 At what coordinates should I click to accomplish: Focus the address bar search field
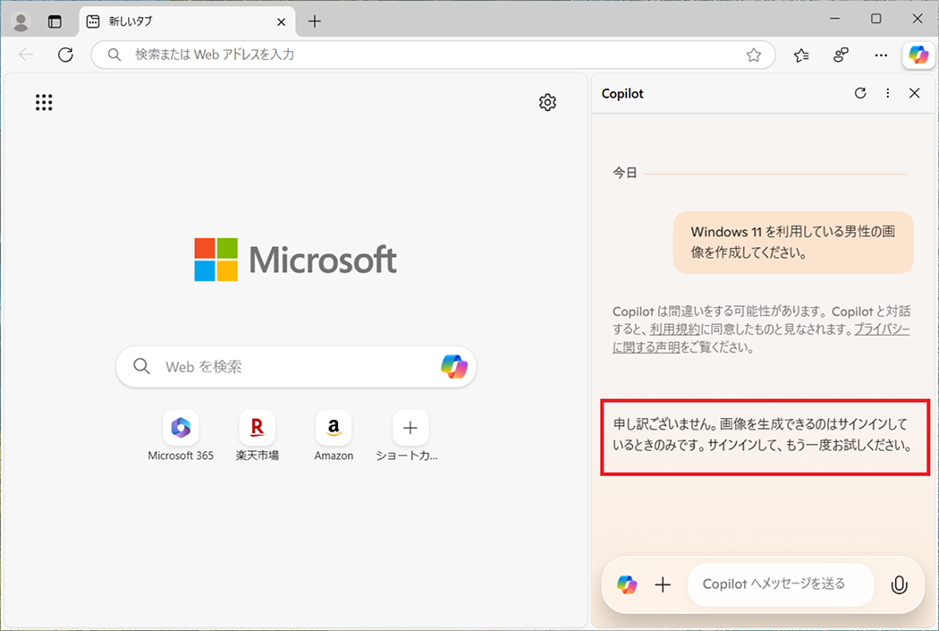pyautogui.click(x=433, y=55)
